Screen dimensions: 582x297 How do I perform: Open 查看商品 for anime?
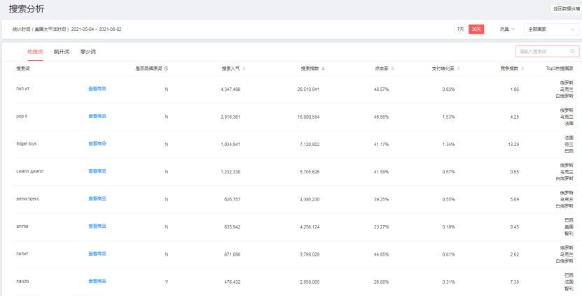point(97,226)
